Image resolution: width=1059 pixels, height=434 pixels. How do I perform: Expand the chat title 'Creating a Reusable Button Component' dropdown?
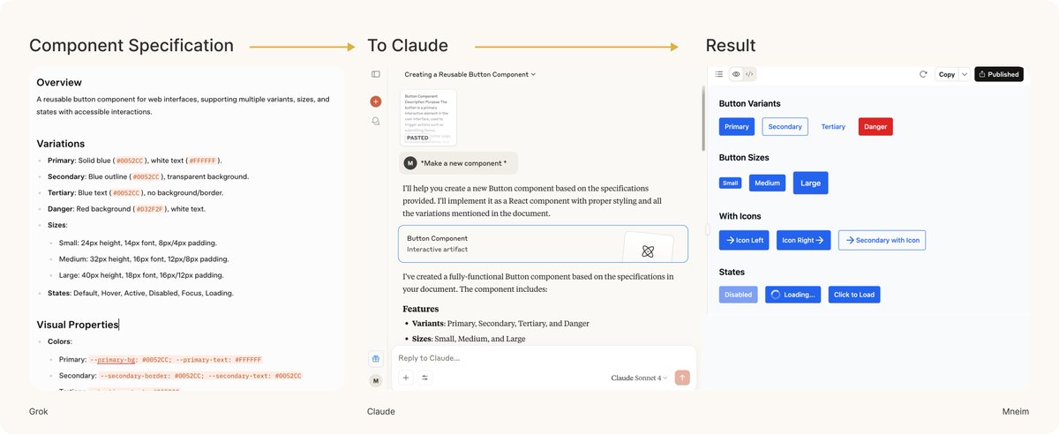(x=470, y=75)
